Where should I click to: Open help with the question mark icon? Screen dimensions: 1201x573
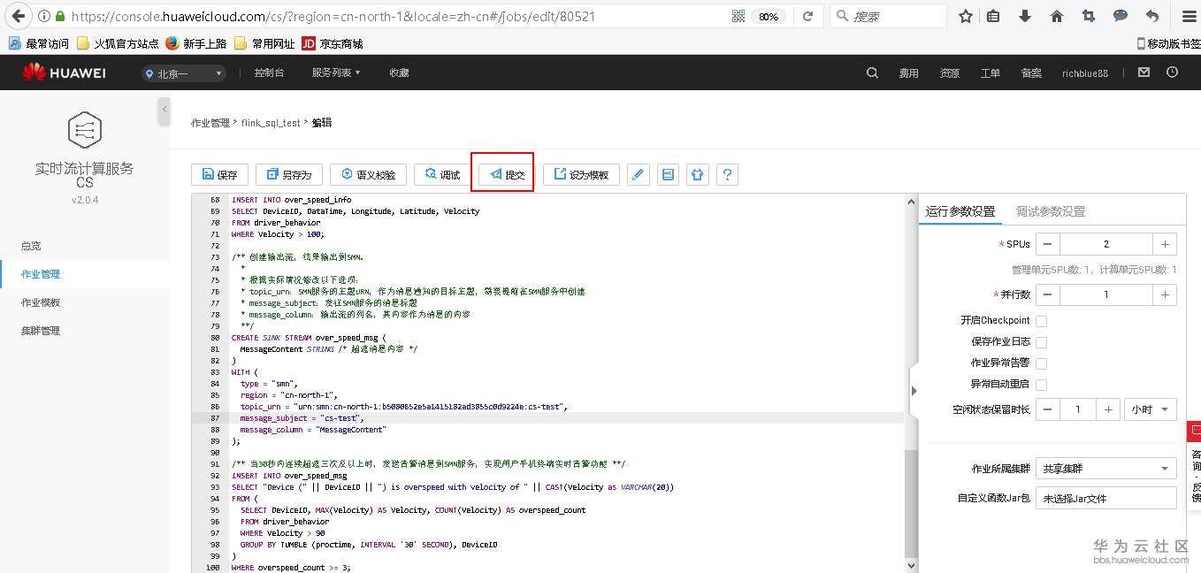(x=727, y=174)
